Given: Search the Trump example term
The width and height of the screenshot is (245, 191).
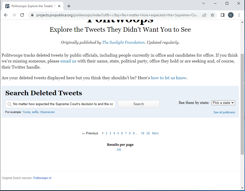Looking at the screenshot, I should [x=26, y=112].
